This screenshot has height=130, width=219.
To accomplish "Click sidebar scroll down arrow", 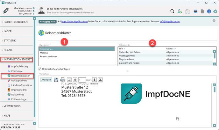I will (x=34, y=123).
